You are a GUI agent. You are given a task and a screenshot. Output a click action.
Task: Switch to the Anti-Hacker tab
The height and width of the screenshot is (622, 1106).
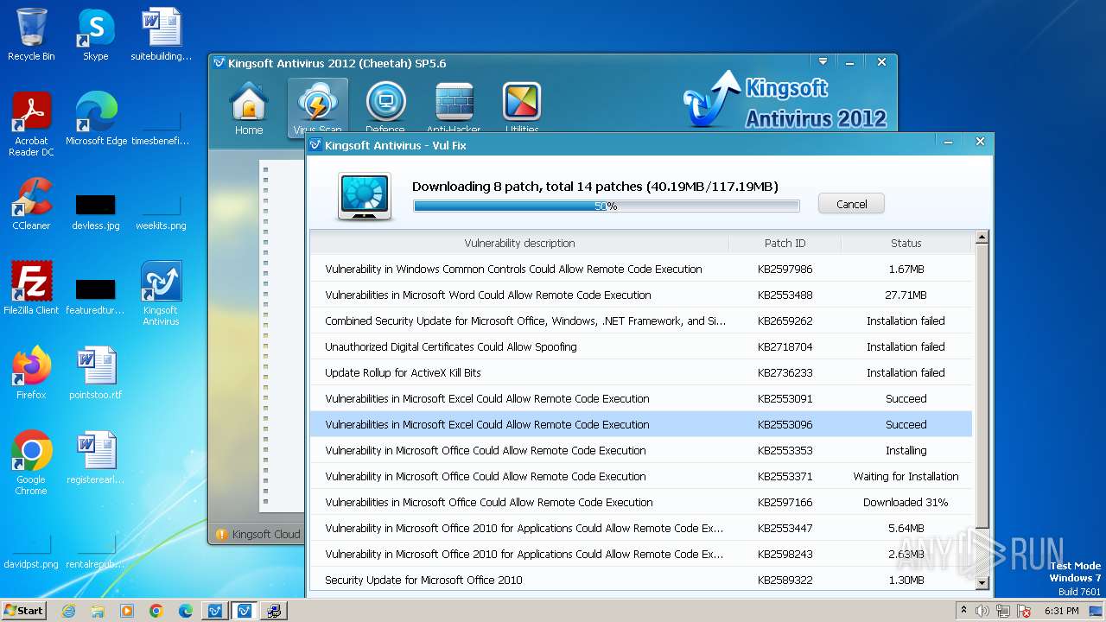pyautogui.click(x=454, y=108)
